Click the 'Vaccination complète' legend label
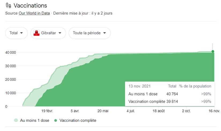221x131 pixels. 78,121
